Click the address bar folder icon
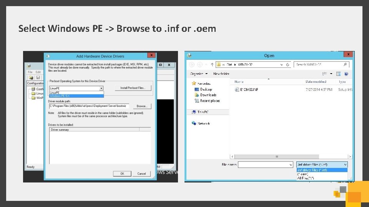This screenshot has height=207, width=369. pyautogui.click(x=219, y=64)
